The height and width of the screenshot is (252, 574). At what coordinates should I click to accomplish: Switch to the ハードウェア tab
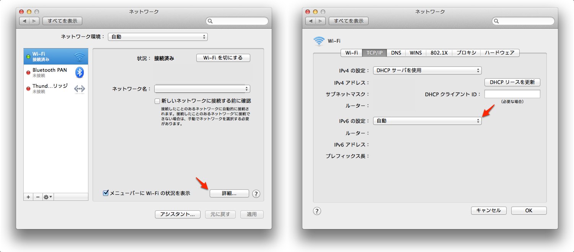(500, 53)
